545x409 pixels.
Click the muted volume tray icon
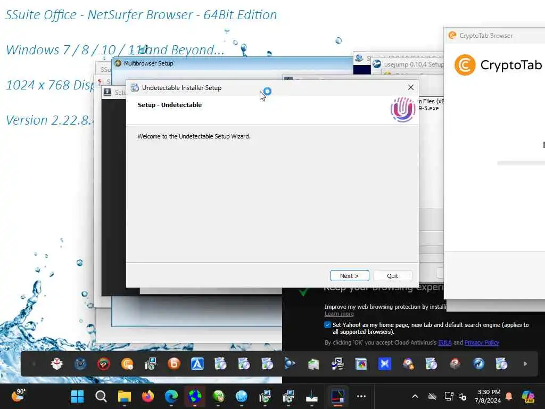[x=463, y=396]
